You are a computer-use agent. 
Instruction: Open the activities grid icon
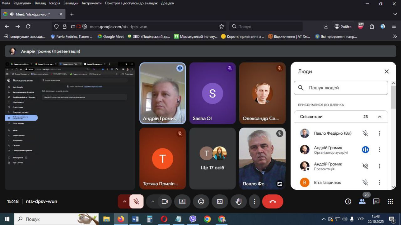[390, 202]
